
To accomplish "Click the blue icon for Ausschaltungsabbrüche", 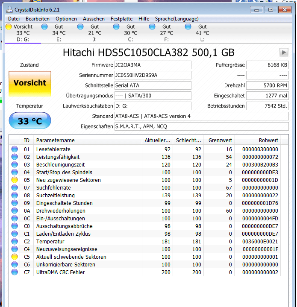I will pyautogui.click(x=15, y=226).
